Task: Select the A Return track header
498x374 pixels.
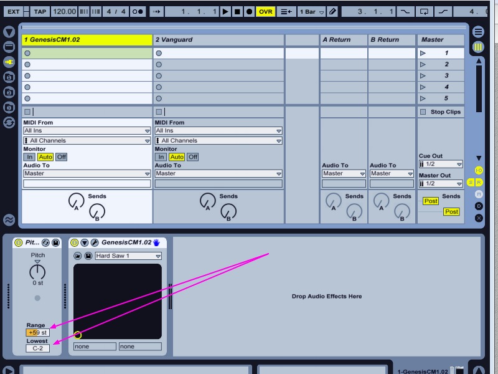Action: (343, 40)
